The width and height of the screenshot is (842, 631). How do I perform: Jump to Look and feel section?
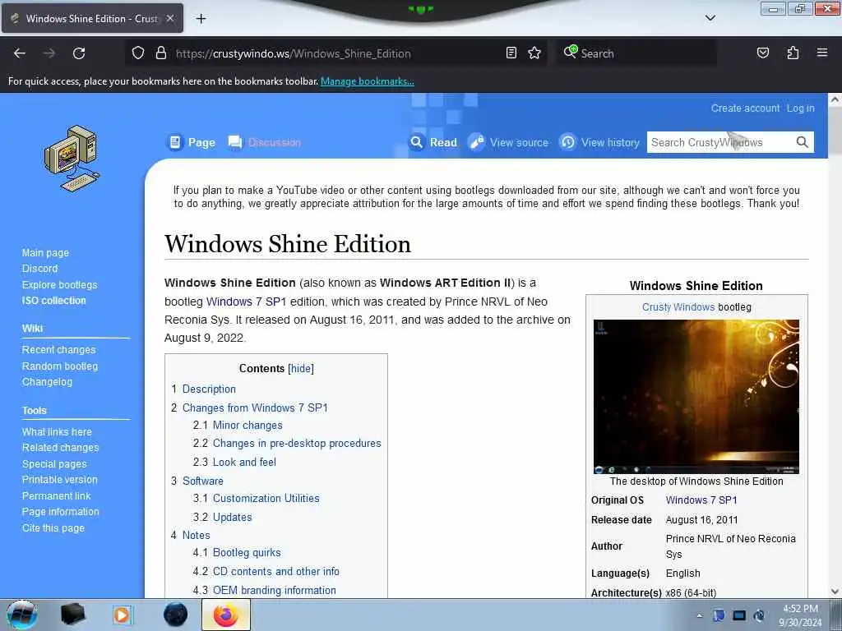pyautogui.click(x=244, y=462)
